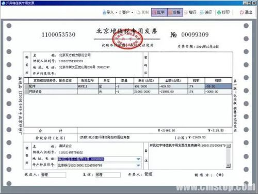Toggle the 价格 tax-inclusive price button
The width and height of the screenshot is (258, 194).
(175, 12)
